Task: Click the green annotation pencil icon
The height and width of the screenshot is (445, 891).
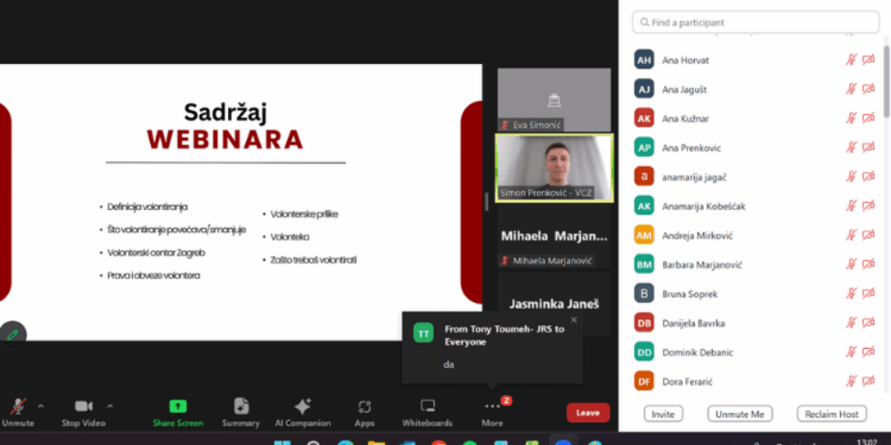Action: tap(12, 334)
